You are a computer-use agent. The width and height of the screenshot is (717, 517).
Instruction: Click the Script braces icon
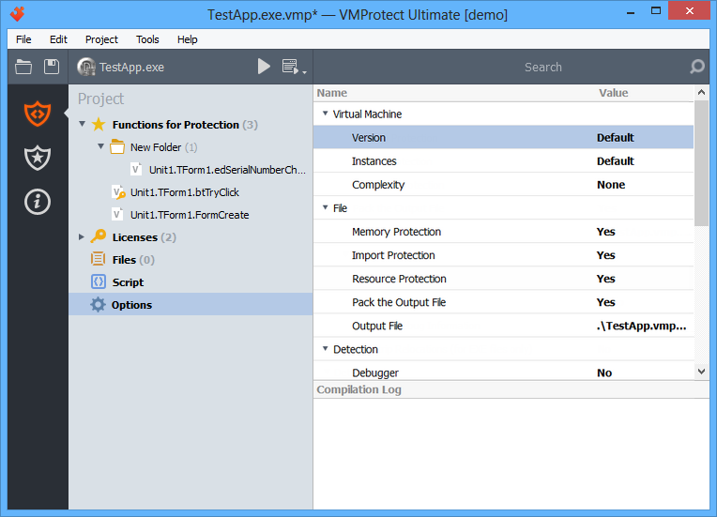[99, 281]
